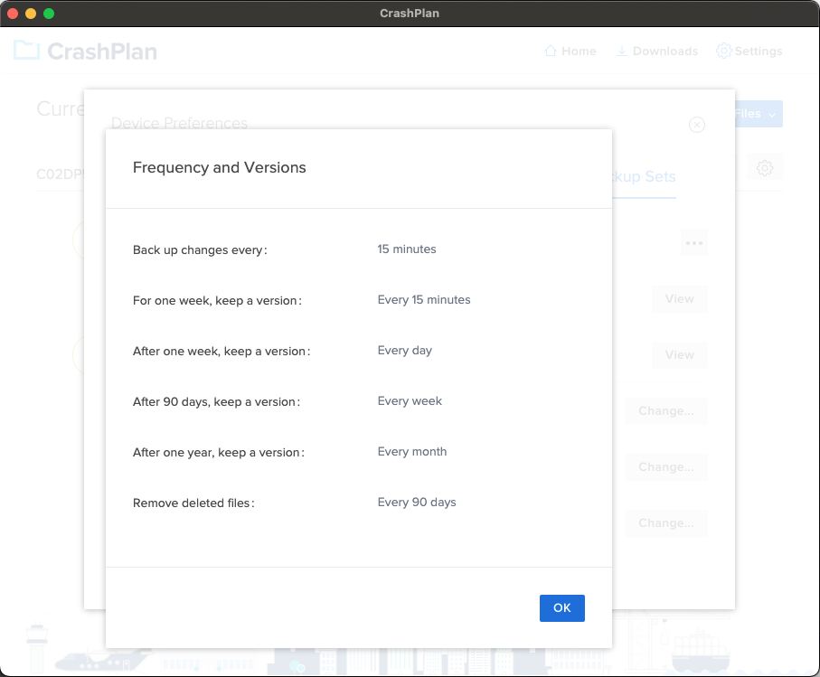Open the 'Back up changes every' 15 minutes selector
Image resolution: width=820 pixels, height=677 pixels.
coord(406,249)
